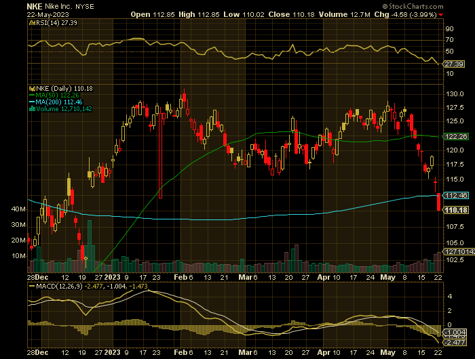The width and height of the screenshot is (475, 359).
Task: Click the cyan 112.46 price axis tag
Action: click(456, 195)
